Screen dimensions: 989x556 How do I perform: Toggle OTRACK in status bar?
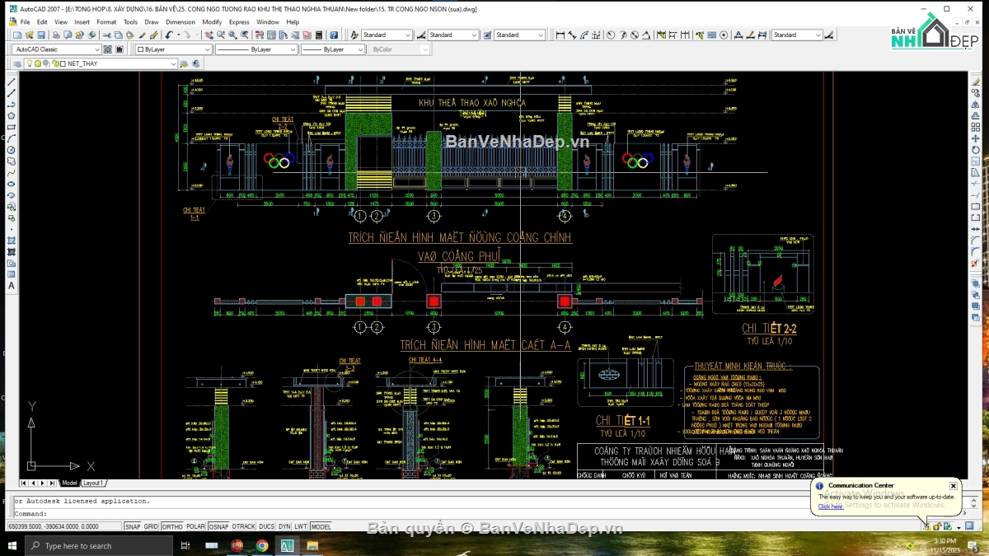click(243, 526)
